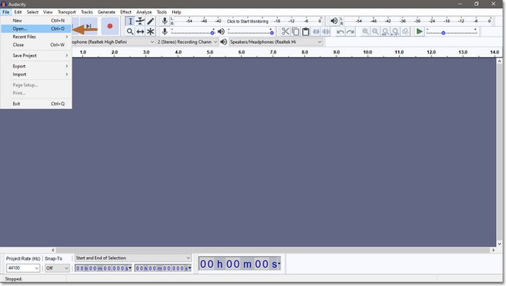The width and height of the screenshot is (506, 286).
Task: Open the Select menu
Action: tap(33, 12)
